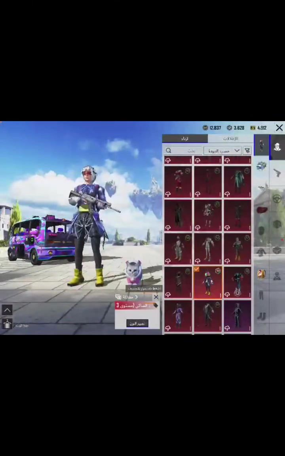Open the colorful treasure chest icon
Viewport: 285px width, 456px height.
[x=261, y=274]
